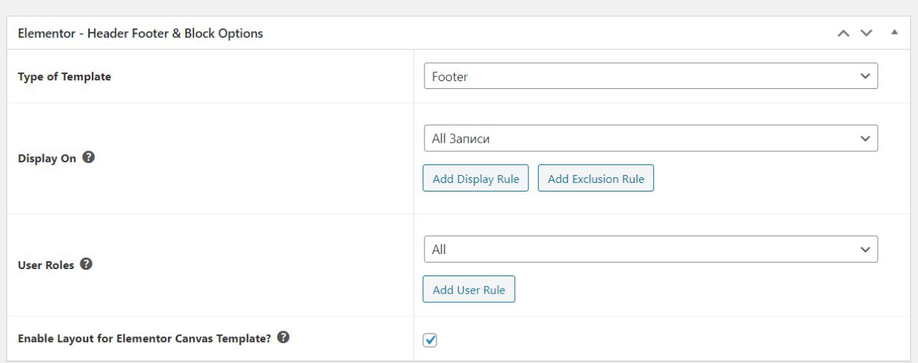Viewport: 918px width, 363px height.
Task: Click the Add Display Rule button
Action: point(475,179)
